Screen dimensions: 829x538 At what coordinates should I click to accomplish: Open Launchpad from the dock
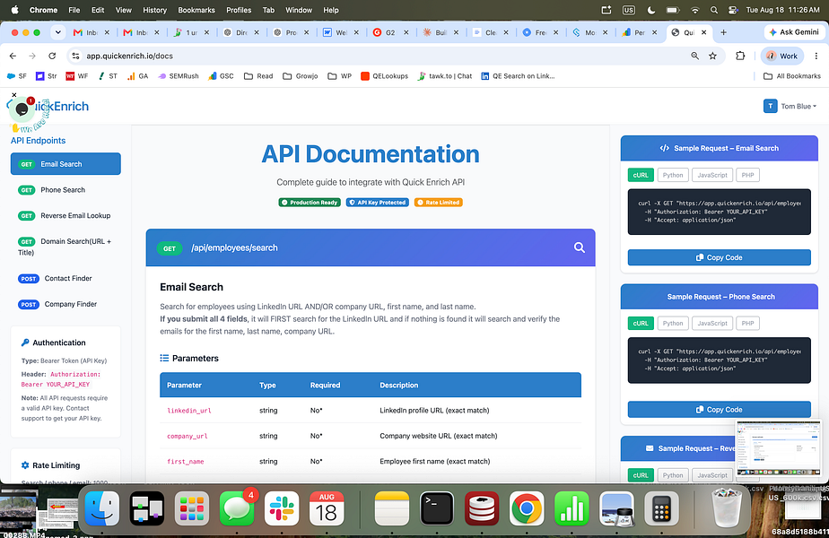192,508
